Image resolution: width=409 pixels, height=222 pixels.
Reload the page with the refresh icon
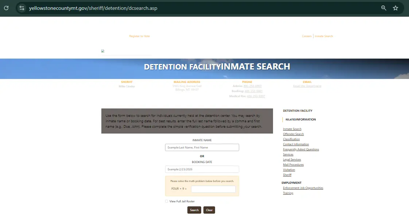(6, 8)
